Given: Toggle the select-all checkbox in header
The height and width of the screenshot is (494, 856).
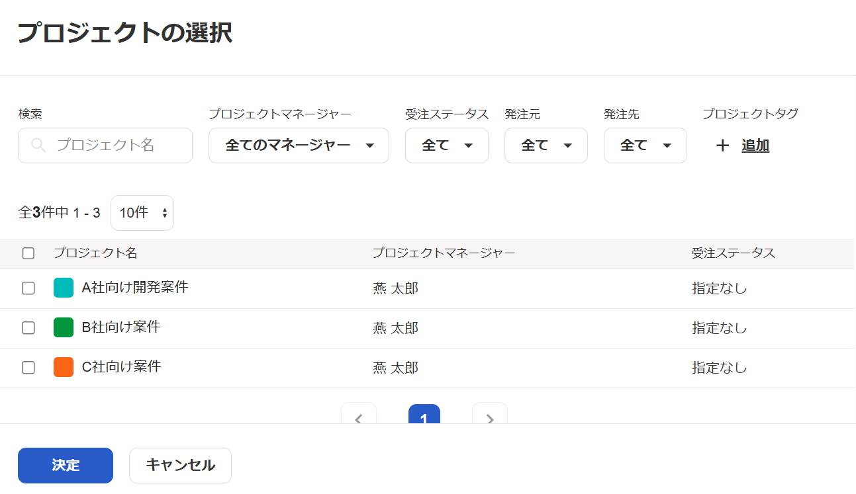Looking at the screenshot, I should click(28, 253).
